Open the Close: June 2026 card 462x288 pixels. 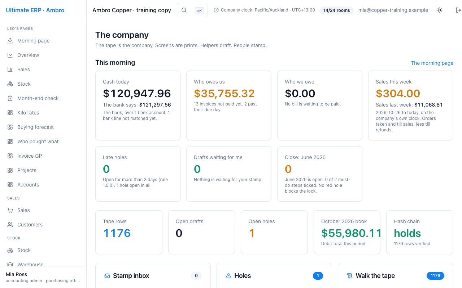click(x=320, y=174)
